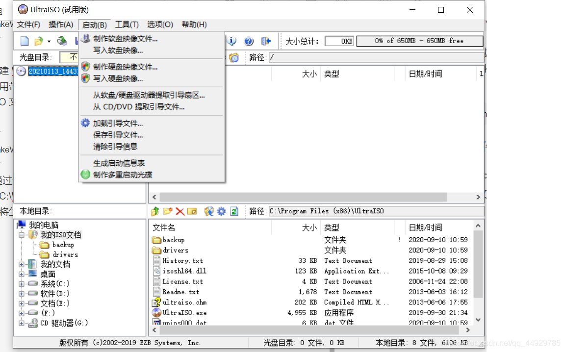Expand the 文档(E:) drive node
Viewport: 565px width, 352px height.
pyautogui.click(x=22, y=303)
